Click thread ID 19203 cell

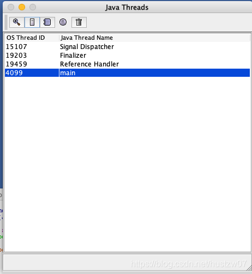click(x=32, y=56)
